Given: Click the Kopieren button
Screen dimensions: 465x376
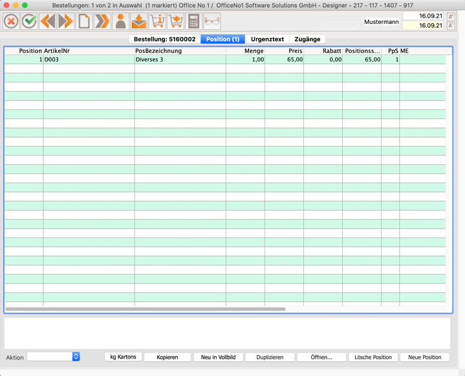Looking at the screenshot, I should tap(168, 357).
